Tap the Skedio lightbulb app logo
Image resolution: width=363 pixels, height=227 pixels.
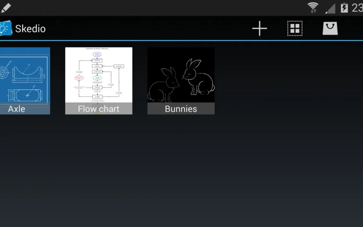[x=5, y=29]
